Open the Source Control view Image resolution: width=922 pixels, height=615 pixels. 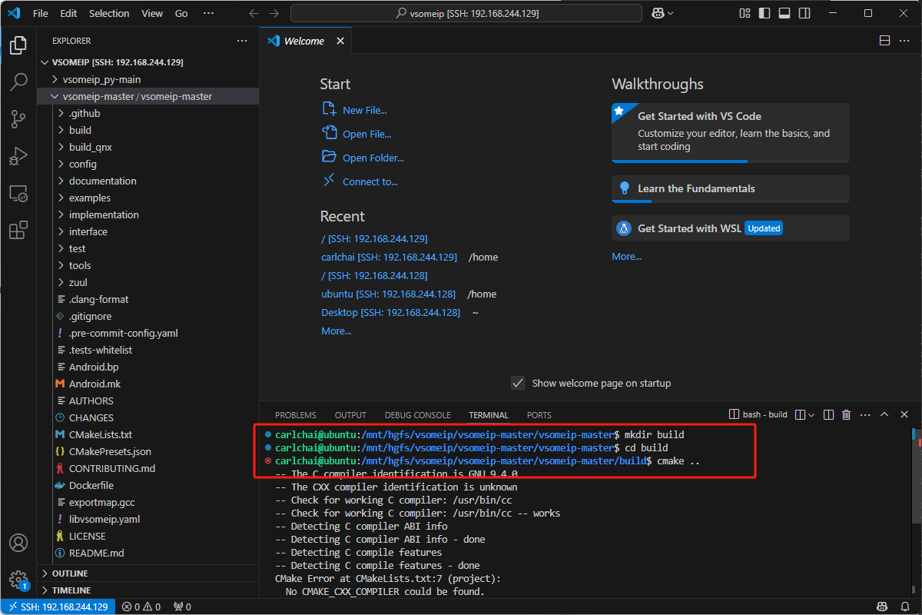tap(18, 119)
